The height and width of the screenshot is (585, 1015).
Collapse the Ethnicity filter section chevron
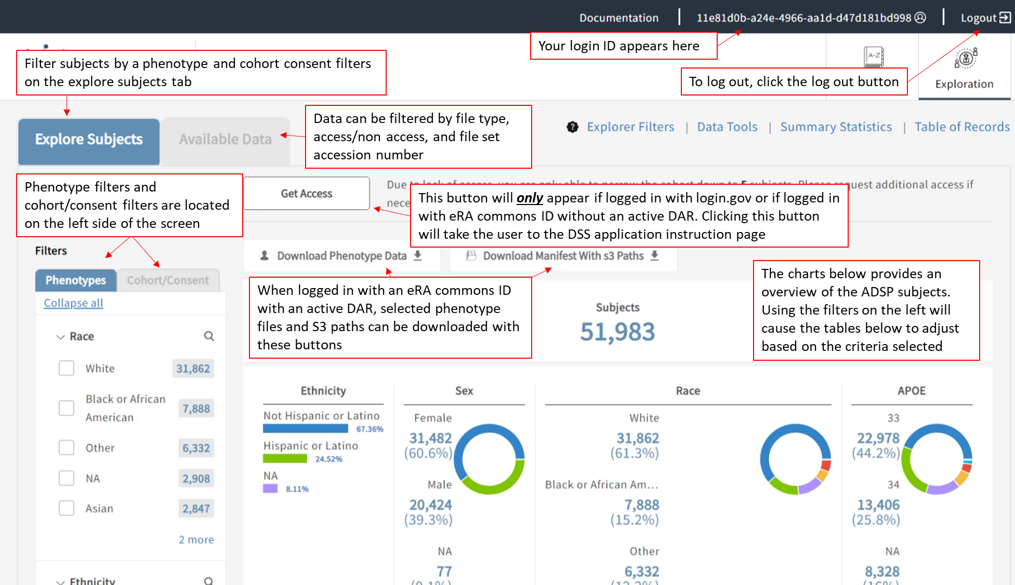coord(60,581)
